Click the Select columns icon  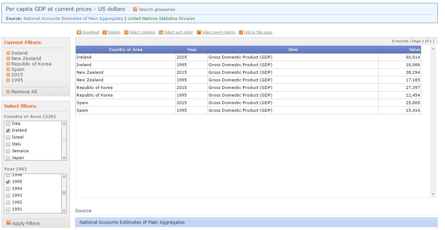tap(126, 33)
